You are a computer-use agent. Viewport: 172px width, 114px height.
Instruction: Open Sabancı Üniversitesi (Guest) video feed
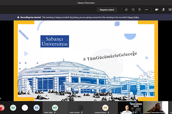[156, 108]
